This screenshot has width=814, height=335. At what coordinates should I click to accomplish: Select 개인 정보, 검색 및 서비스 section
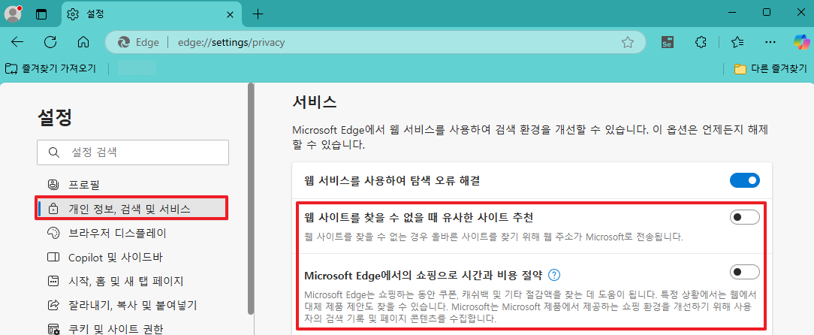pos(132,209)
